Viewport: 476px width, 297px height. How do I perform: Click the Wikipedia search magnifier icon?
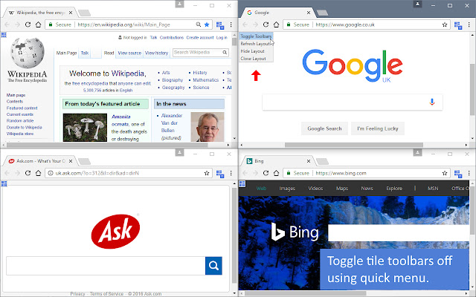[225, 53]
